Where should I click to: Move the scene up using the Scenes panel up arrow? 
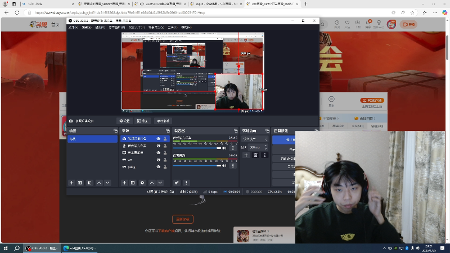pos(99,183)
